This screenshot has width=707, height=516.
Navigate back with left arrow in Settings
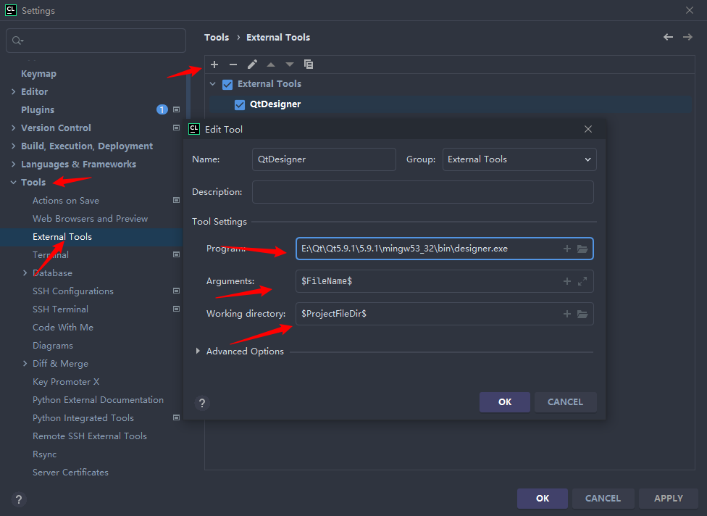coord(668,37)
